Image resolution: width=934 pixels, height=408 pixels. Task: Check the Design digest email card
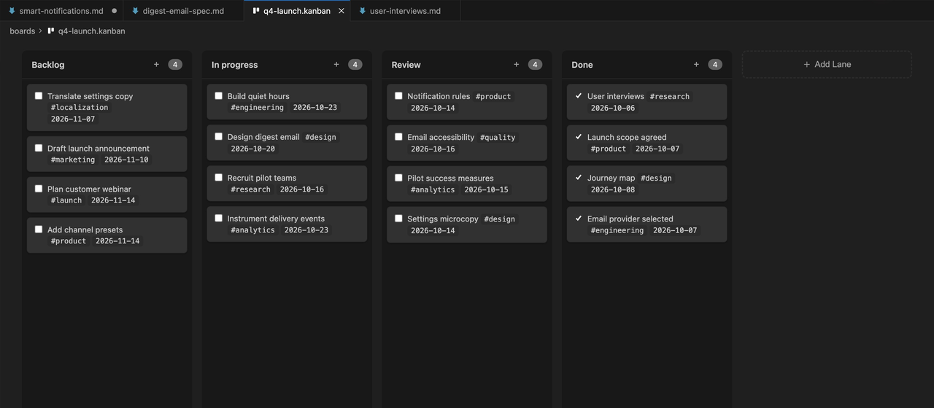point(218,136)
